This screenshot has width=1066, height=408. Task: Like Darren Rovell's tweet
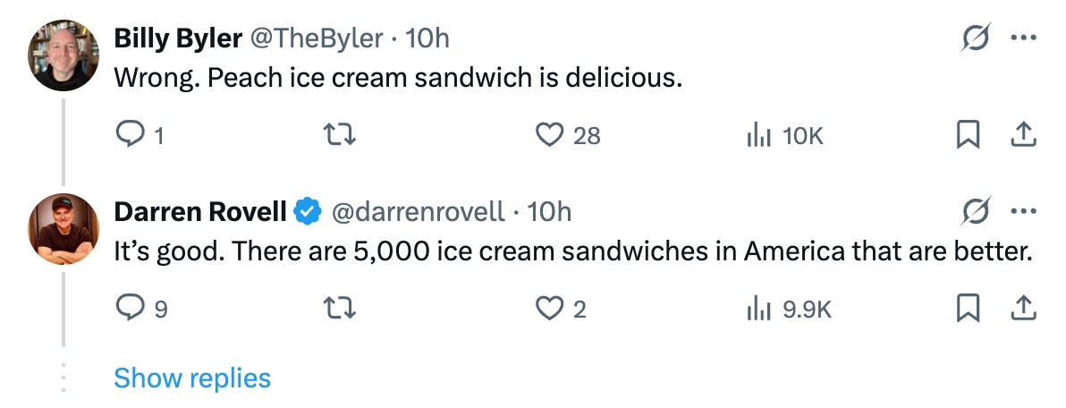[x=547, y=309]
